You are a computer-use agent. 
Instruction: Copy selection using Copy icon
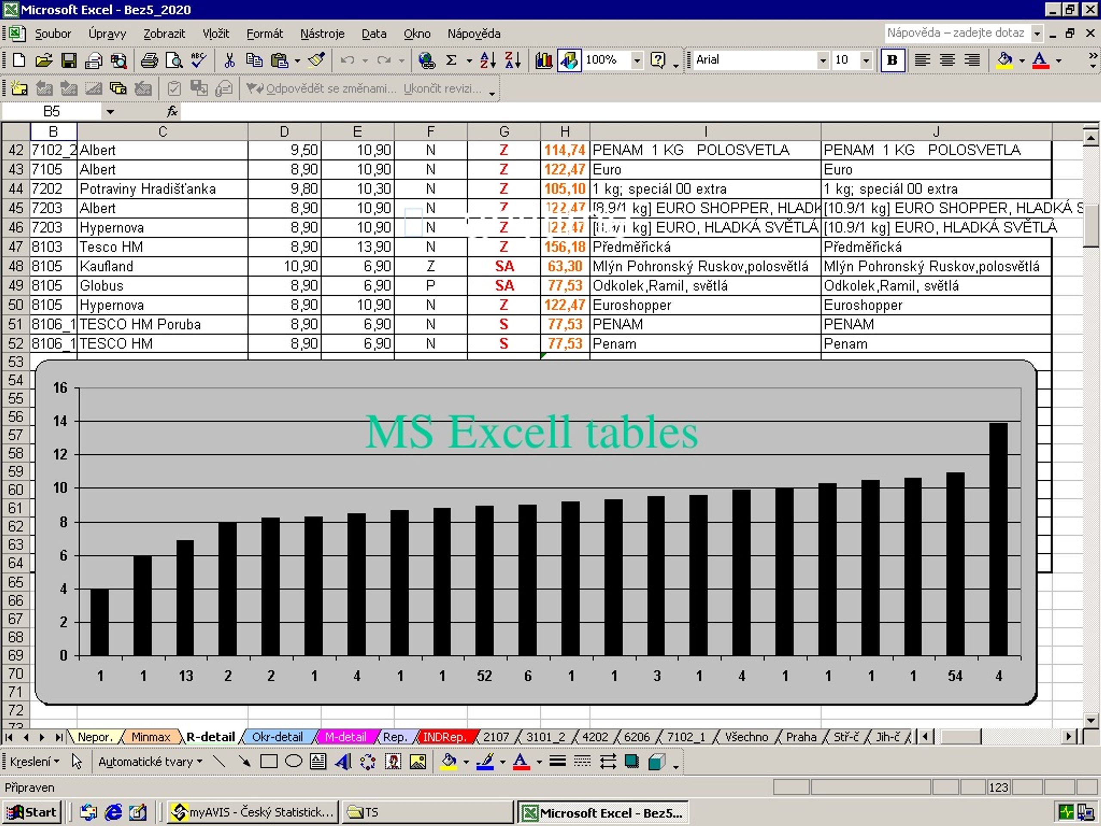[254, 60]
